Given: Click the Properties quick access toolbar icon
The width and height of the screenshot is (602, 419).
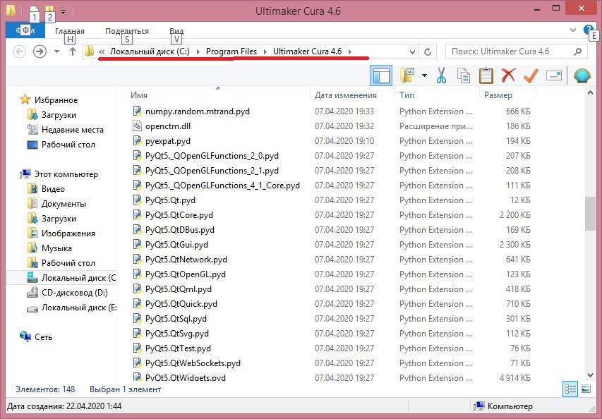Looking at the screenshot, I should [34, 10].
